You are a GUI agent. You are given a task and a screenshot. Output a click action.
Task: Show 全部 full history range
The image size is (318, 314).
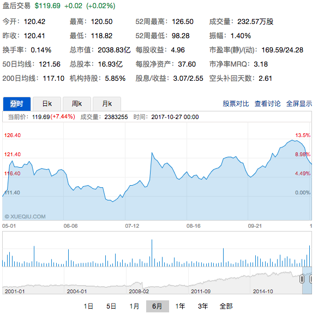coord(226,306)
